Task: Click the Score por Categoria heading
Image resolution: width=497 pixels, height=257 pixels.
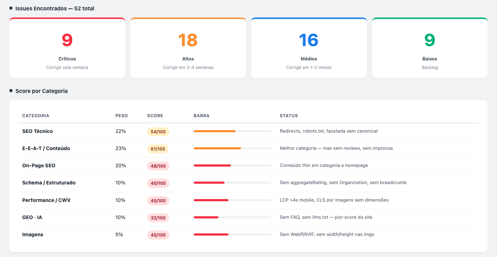Action: coord(42,91)
